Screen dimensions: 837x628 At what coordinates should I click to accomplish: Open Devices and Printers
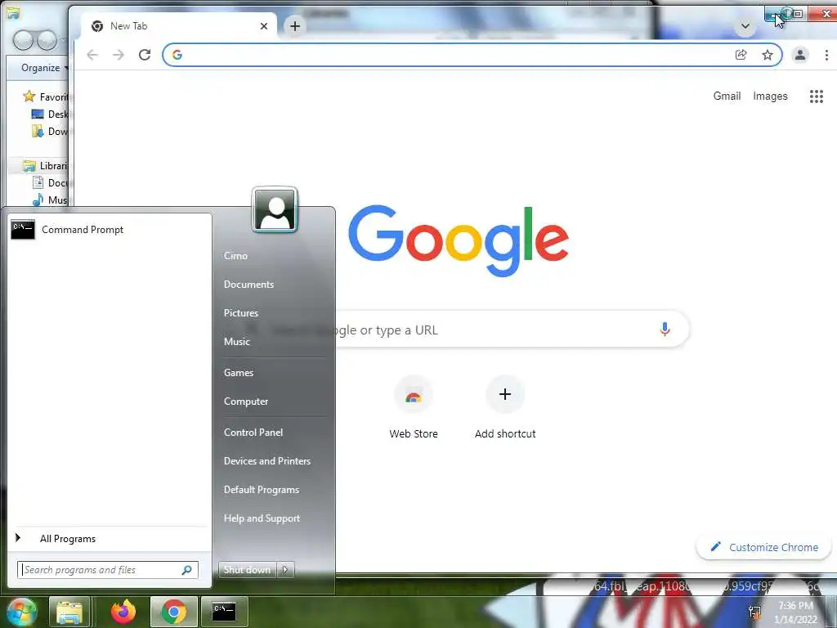[x=267, y=461]
